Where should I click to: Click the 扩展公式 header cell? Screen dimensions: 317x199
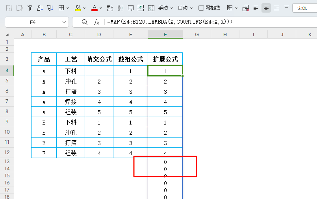165,59
